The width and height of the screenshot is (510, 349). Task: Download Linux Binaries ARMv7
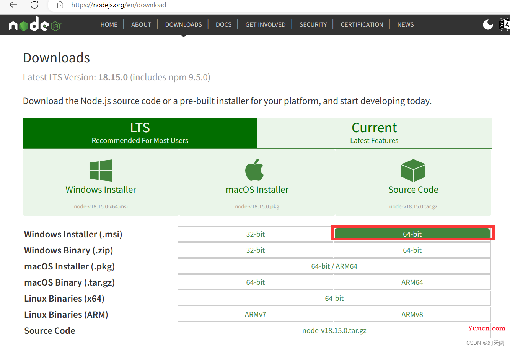tap(256, 314)
